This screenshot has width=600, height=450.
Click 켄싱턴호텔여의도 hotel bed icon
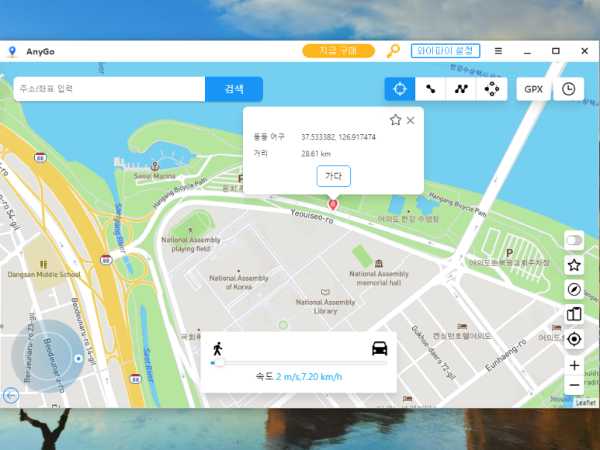point(462,326)
